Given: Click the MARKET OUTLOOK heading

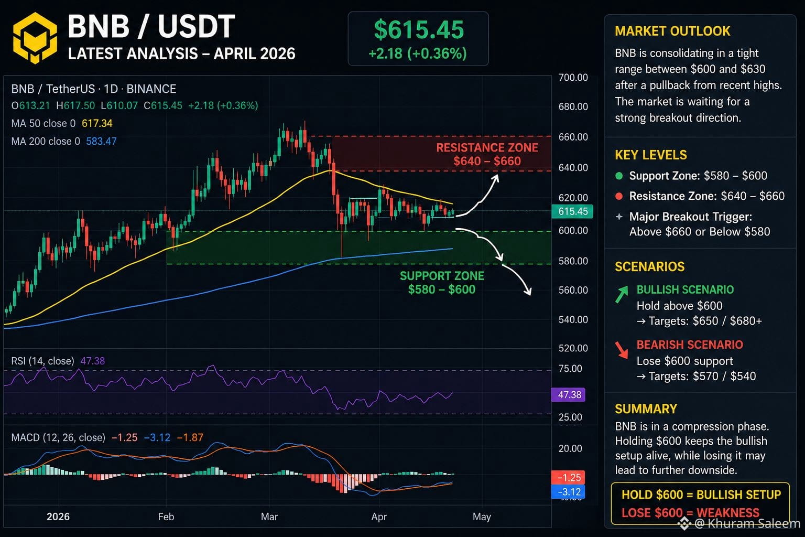Looking at the screenshot, I should click(x=672, y=31).
